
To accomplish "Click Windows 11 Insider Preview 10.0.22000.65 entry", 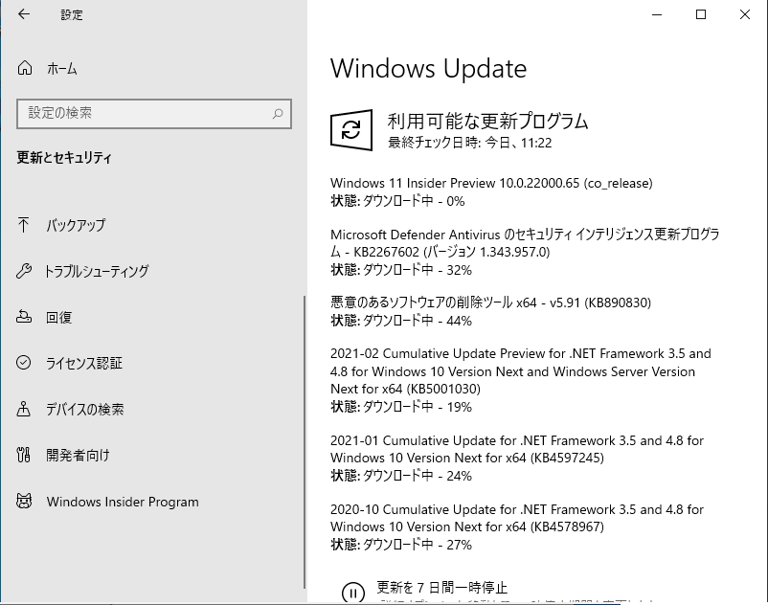I will (491, 183).
